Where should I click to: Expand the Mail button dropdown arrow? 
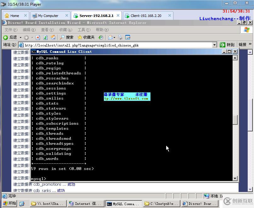point(114,37)
